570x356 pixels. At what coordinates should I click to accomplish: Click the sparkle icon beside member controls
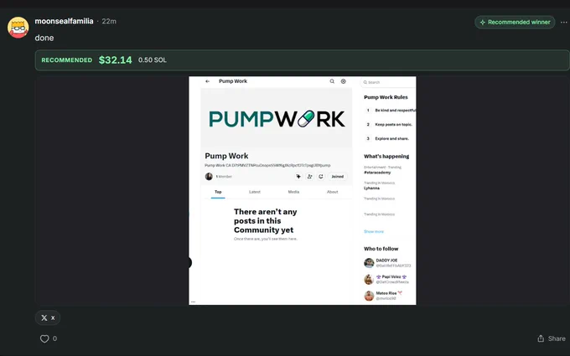point(298,177)
